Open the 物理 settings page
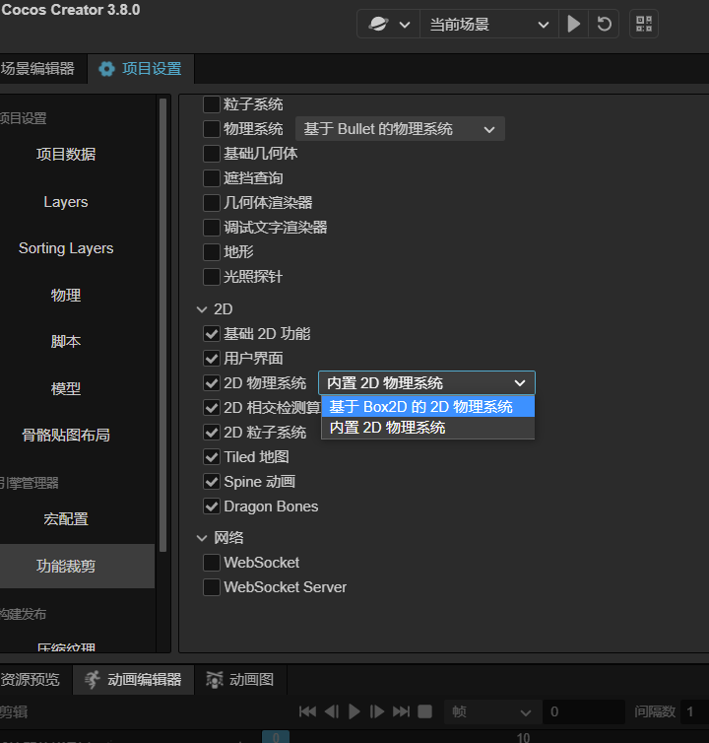 coord(66,296)
